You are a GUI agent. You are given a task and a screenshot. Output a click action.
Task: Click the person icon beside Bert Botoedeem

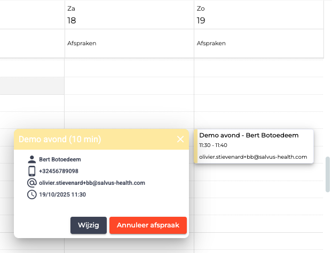[31, 159]
